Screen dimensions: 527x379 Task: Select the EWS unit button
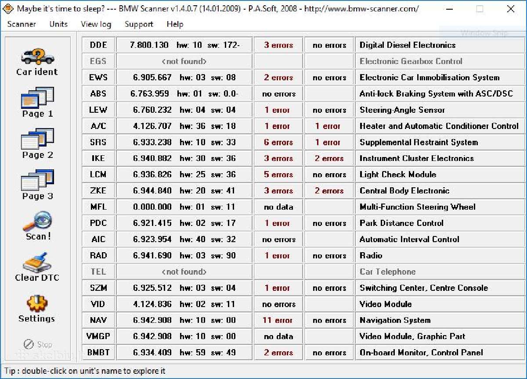(98, 78)
